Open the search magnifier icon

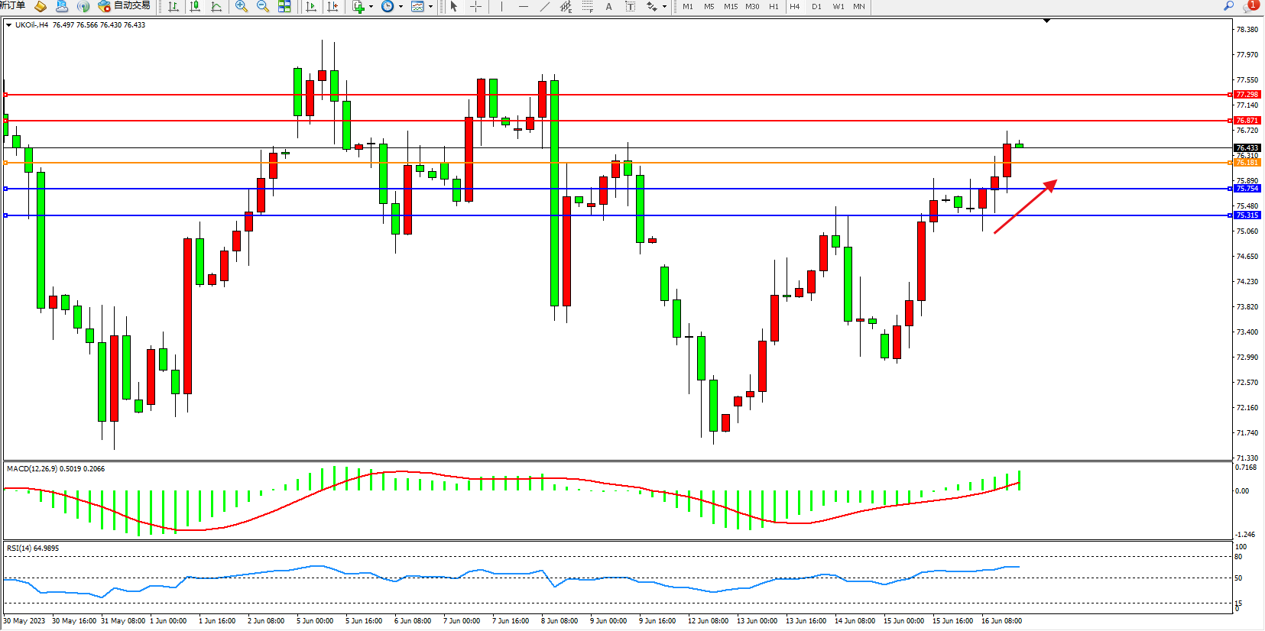click(x=1229, y=6)
